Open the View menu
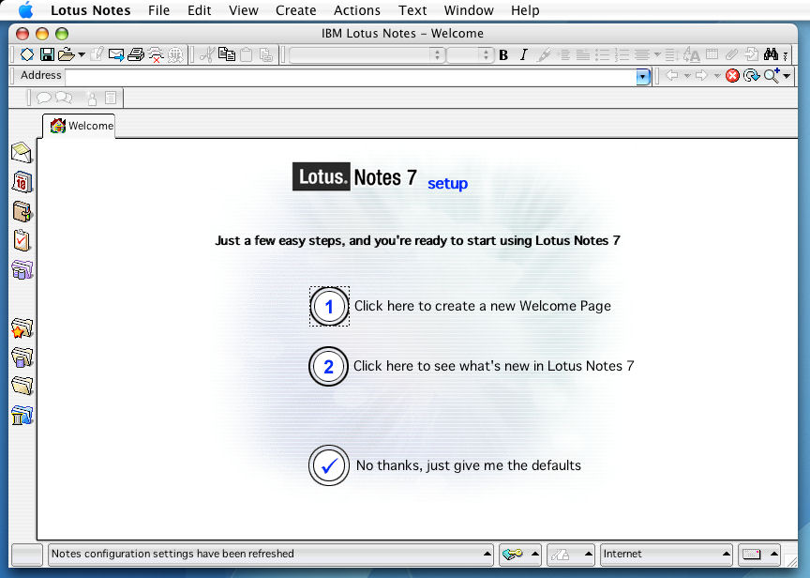The height and width of the screenshot is (578, 810). click(244, 10)
